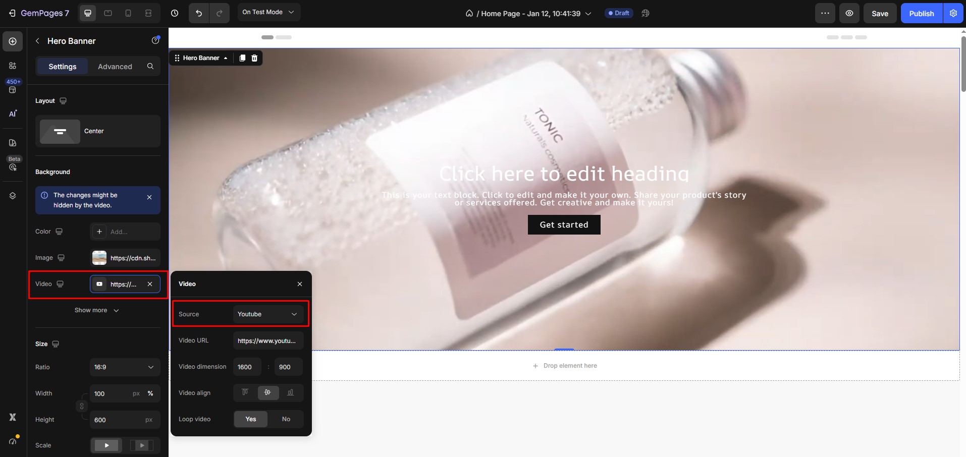Switch to desktop device view
The image size is (966, 457).
(x=88, y=13)
